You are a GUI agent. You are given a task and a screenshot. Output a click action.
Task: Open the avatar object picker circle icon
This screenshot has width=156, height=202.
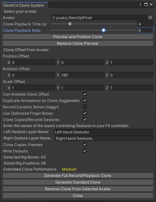[150, 17]
